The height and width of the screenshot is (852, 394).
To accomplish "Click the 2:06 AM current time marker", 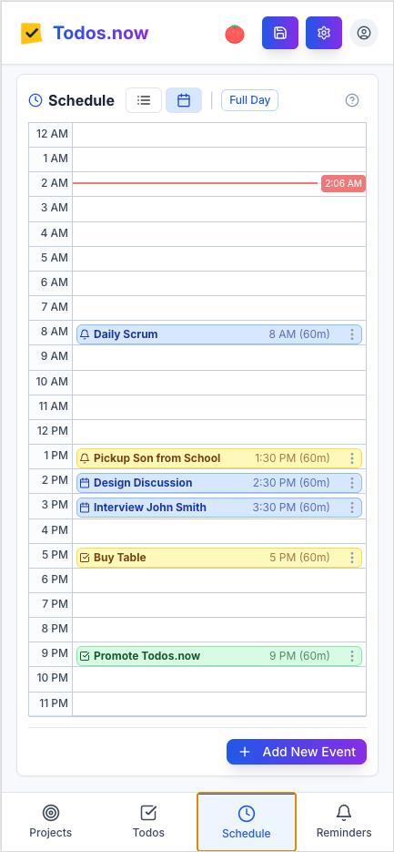I will tap(344, 184).
